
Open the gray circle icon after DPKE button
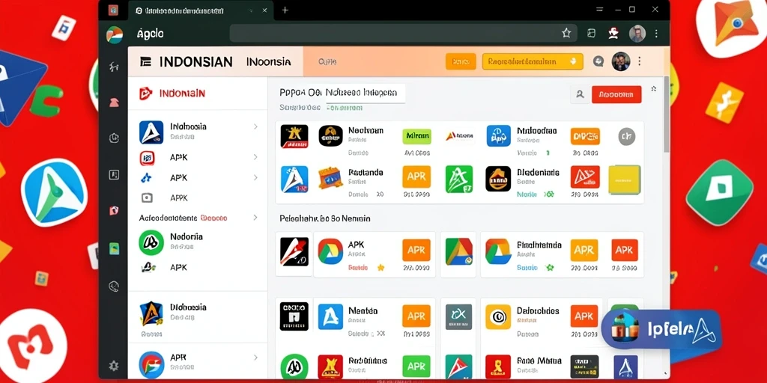(627, 137)
